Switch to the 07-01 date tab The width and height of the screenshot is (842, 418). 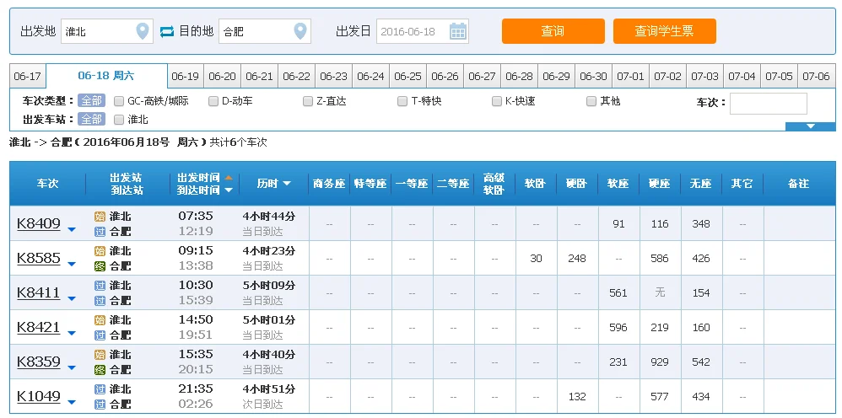(x=630, y=76)
